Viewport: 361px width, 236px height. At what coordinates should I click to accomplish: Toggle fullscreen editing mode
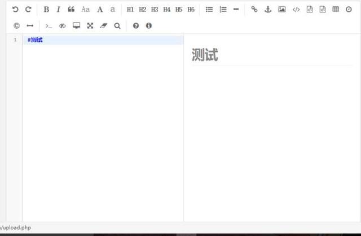pyautogui.click(x=90, y=25)
